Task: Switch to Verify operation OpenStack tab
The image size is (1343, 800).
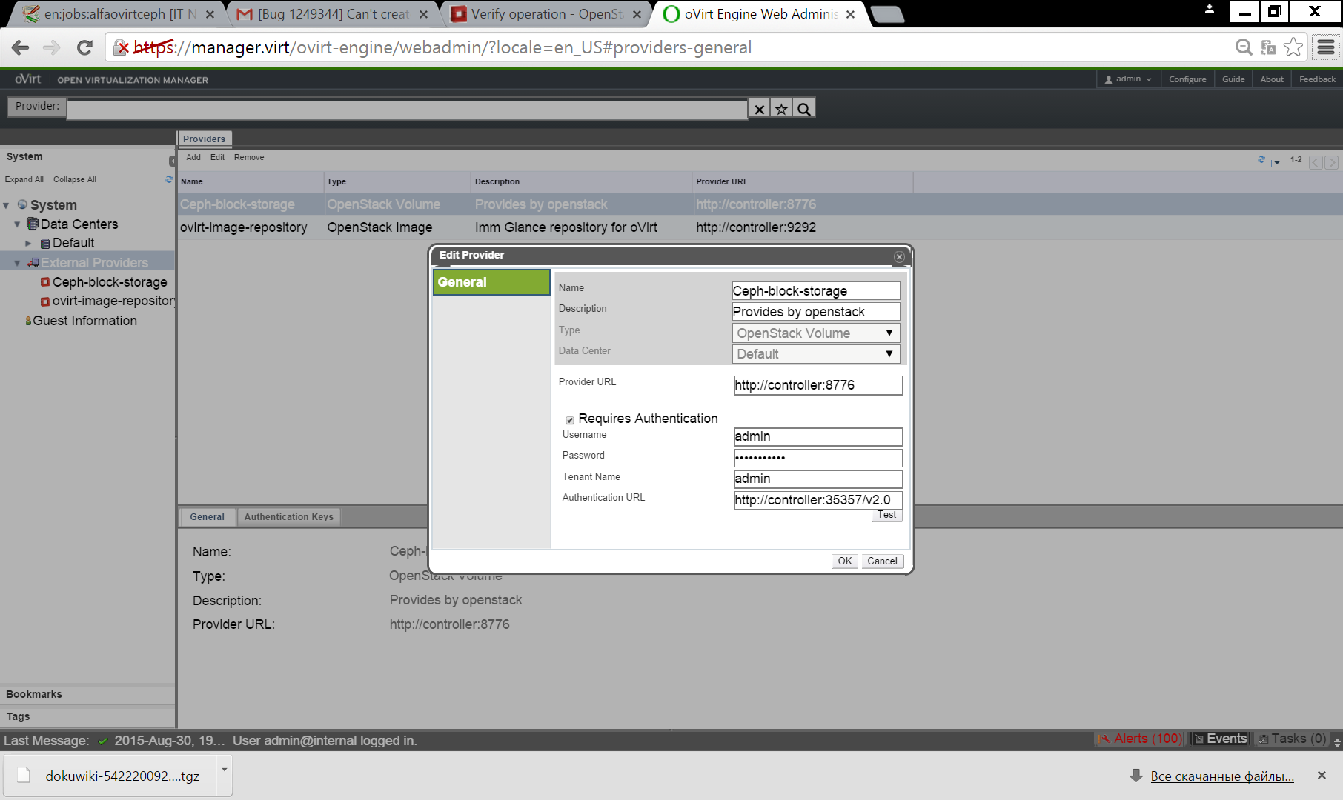Action: pyautogui.click(x=546, y=14)
